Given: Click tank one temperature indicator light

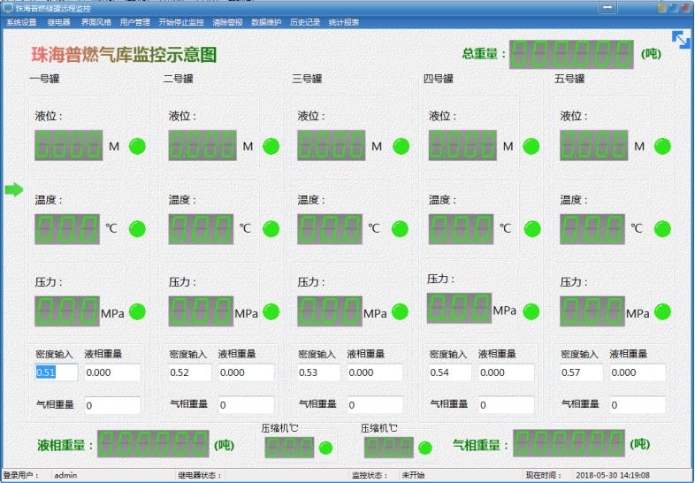Looking at the screenshot, I should click(137, 229).
